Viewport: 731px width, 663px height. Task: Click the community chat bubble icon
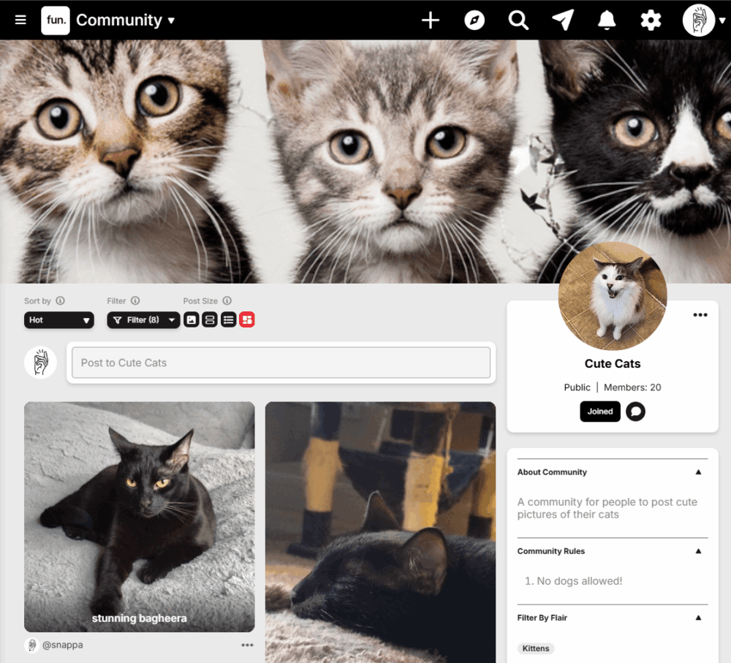(635, 412)
